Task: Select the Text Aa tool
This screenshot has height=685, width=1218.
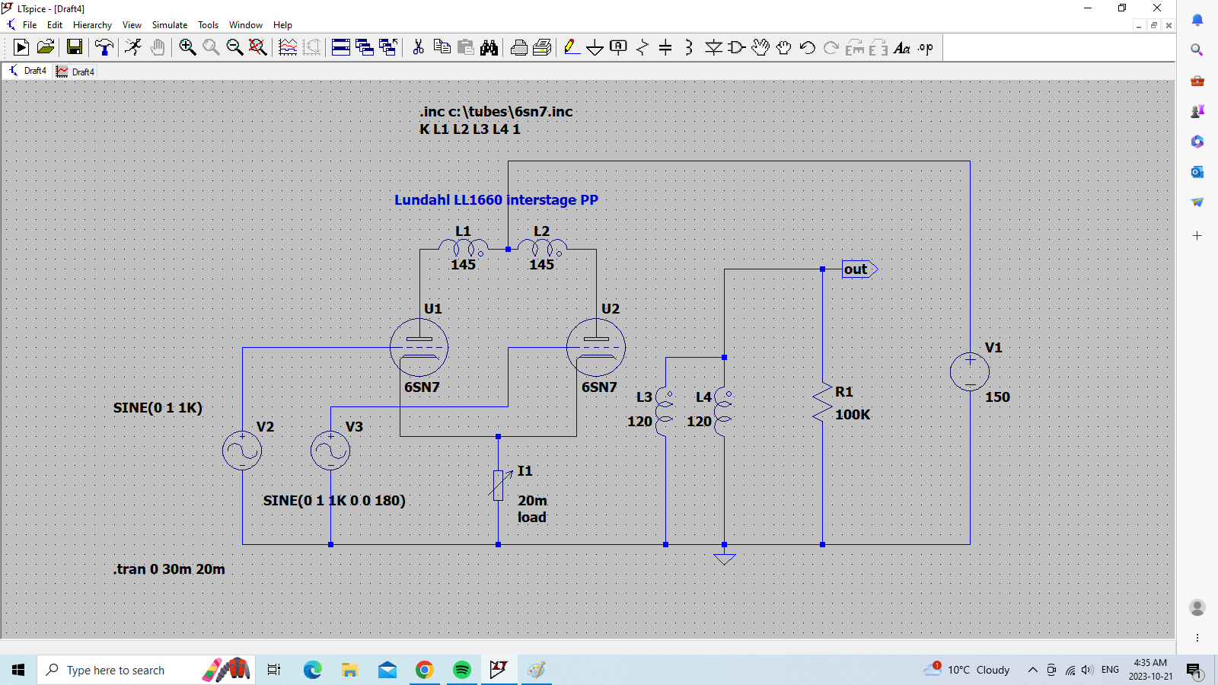Action: 902,47
